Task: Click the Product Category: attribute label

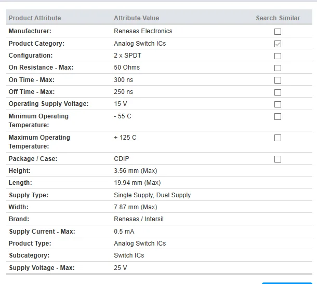Action: [36, 44]
